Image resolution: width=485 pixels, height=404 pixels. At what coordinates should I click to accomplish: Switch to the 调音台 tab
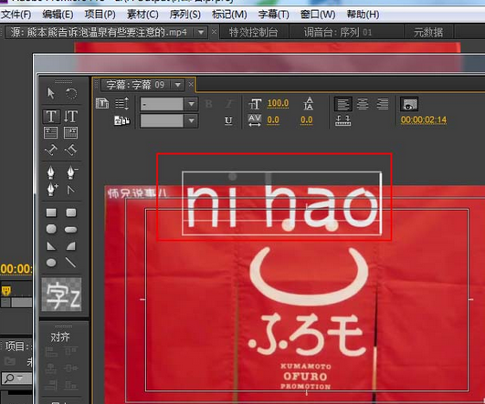338,32
